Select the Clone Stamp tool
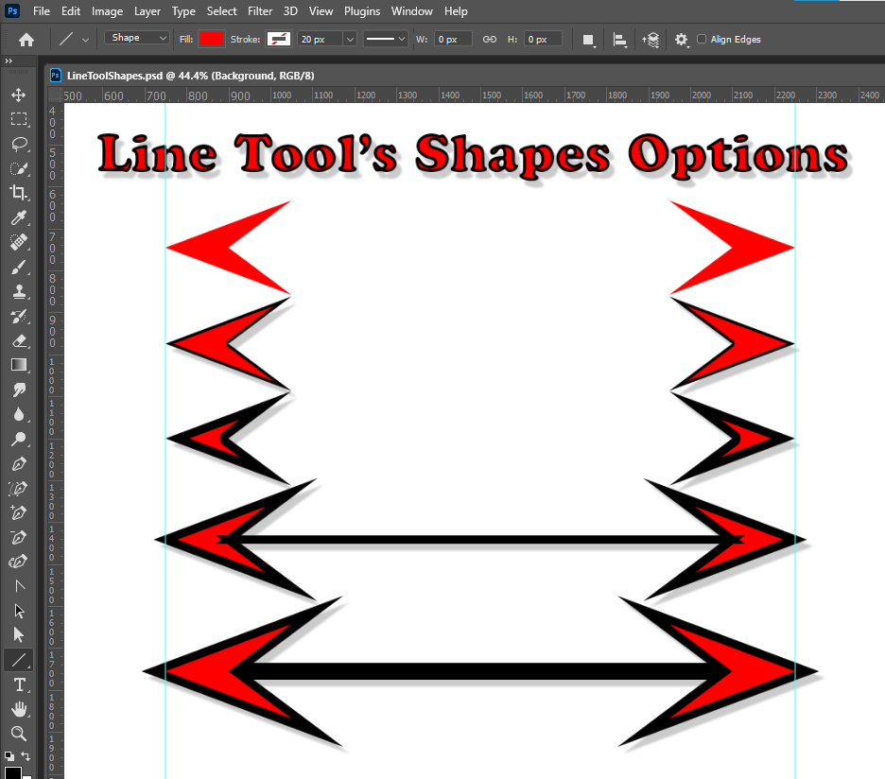Screen dimensions: 885x779 [x=19, y=291]
